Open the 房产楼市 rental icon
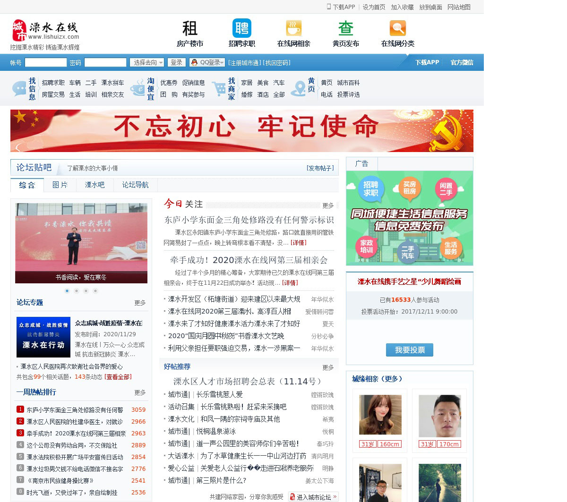The width and height of the screenshot is (567, 502). pyautogui.click(x=189, y=28)
